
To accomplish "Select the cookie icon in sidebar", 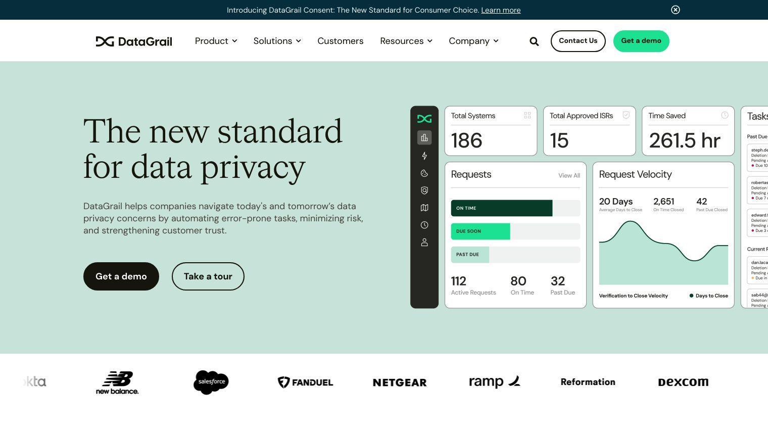I will point(424,173).
